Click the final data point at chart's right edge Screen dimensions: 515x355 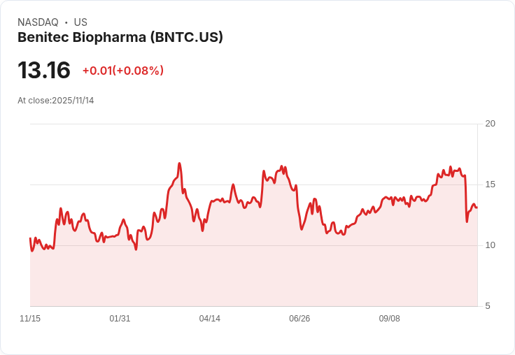[x=477, y=208]
